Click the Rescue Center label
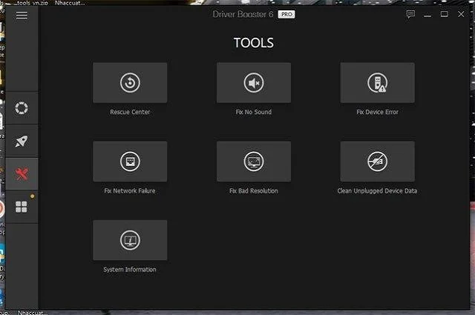Screen dimensions: 475x315 (x=130, y=112)
